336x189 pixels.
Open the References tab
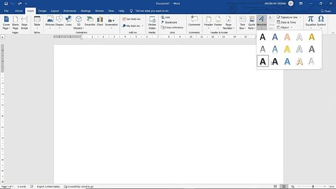pyautogui.click(x=70, y=10)
